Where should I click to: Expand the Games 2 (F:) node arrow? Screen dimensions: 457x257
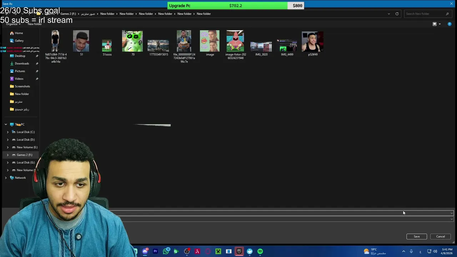tap(7, 155)
